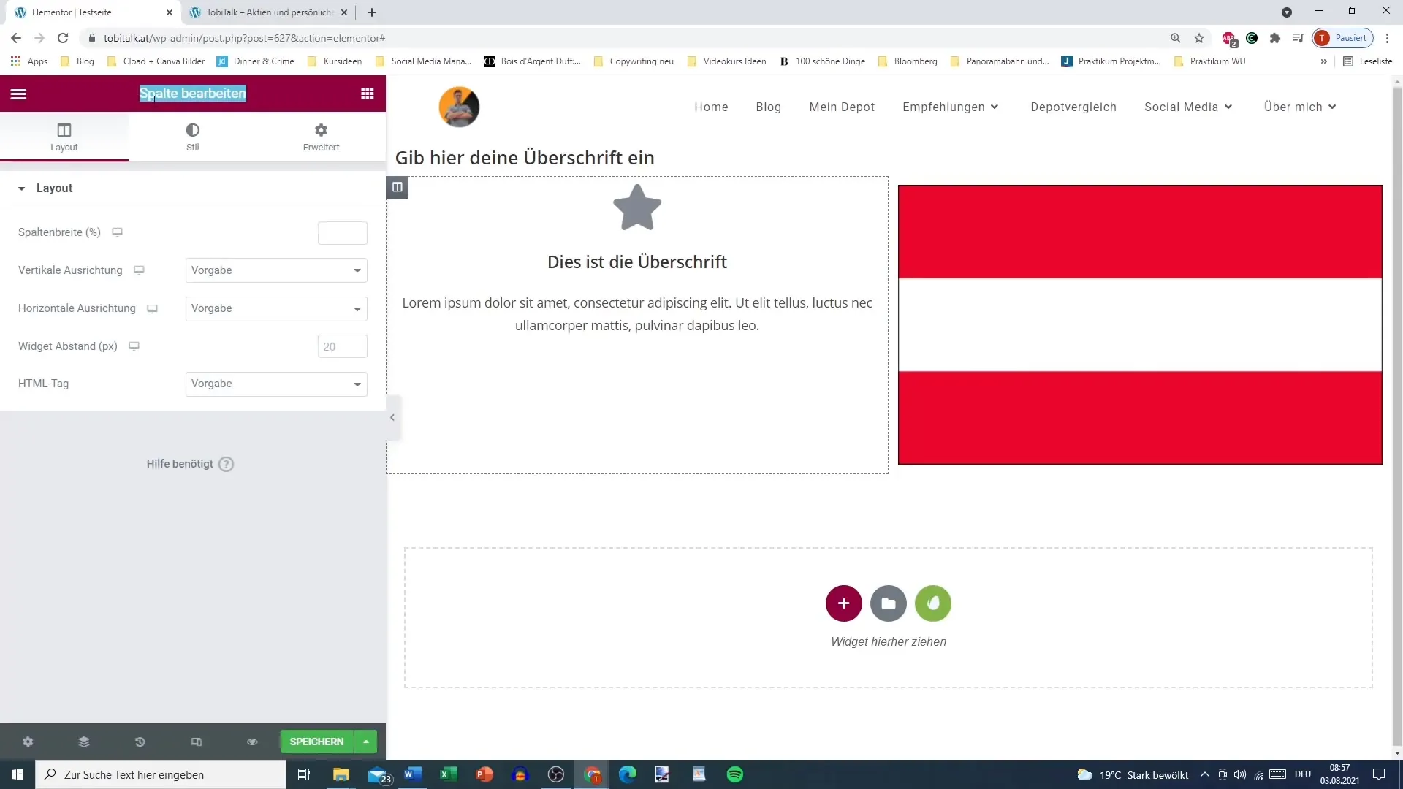Image resolution: width=1403 pixels, height=789 pixels.
Task: Open the browser zoom icon
Action: tap(1176, 38)
